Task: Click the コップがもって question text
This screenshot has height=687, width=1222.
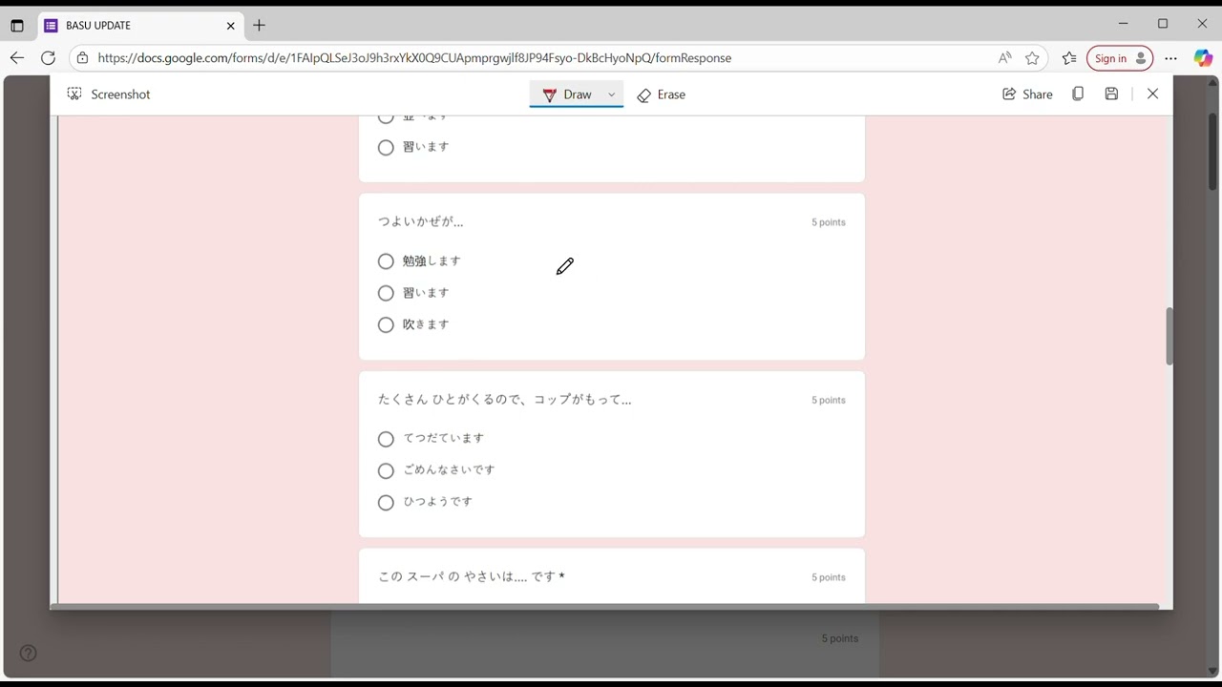Action: click(x=505, y=400)
